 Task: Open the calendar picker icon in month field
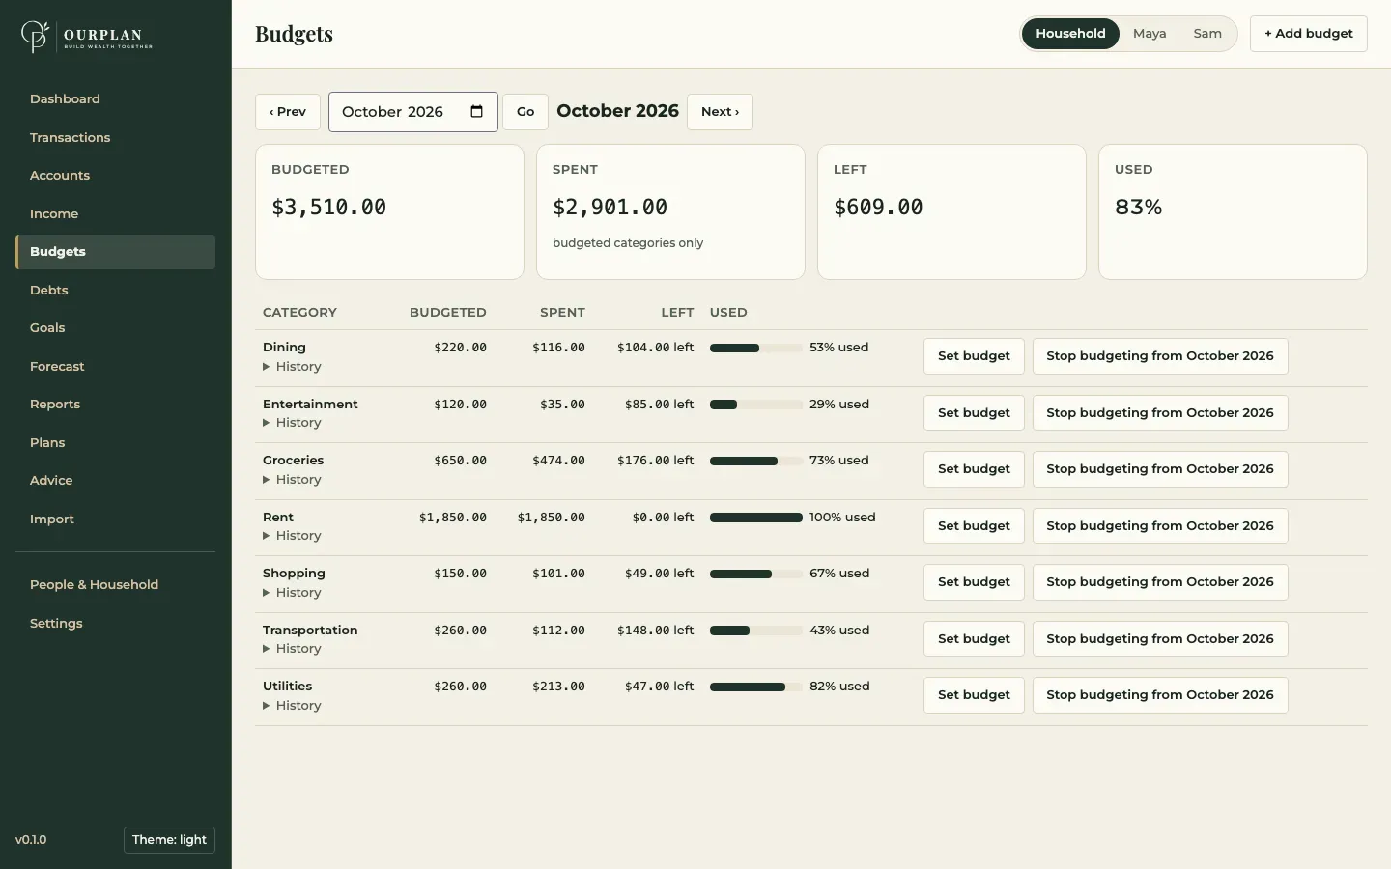(x=476, y=111)
